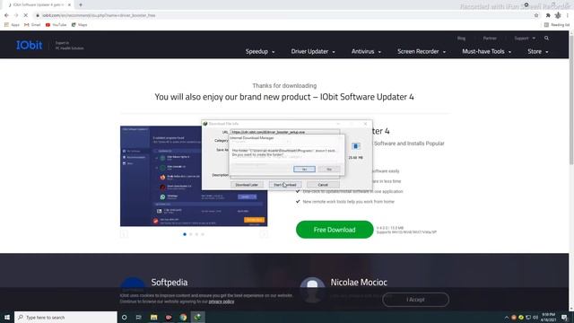
Task: Open Chrome three-dot menu
Action: coord(568,15)
